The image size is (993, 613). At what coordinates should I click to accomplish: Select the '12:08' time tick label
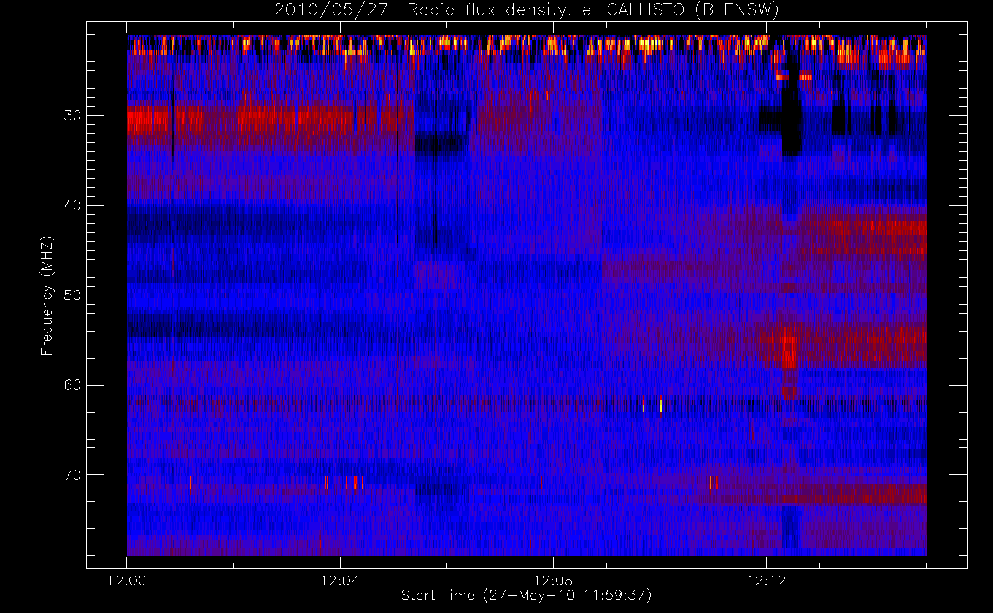(553, 581)
